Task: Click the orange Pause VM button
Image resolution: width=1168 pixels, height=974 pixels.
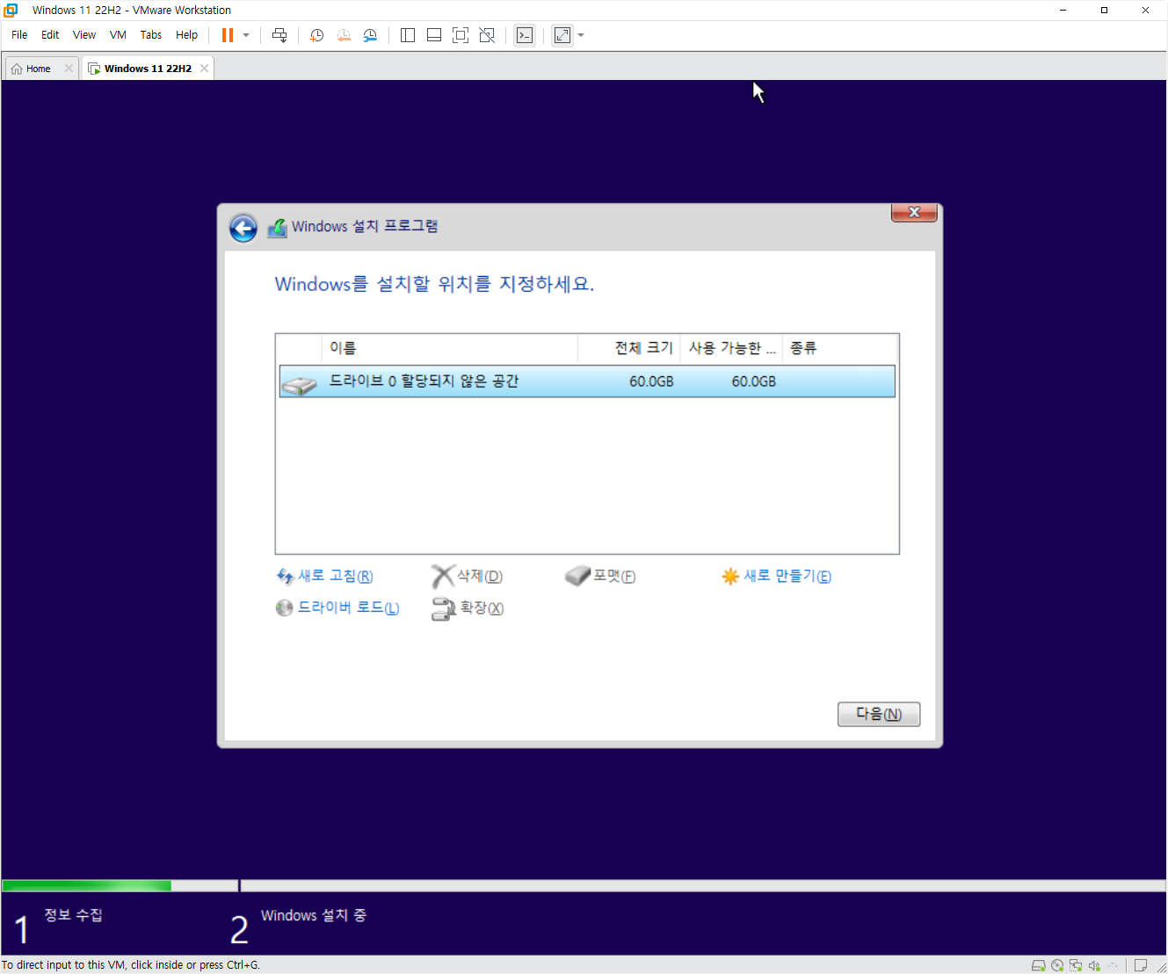Action: click(228, 35)
